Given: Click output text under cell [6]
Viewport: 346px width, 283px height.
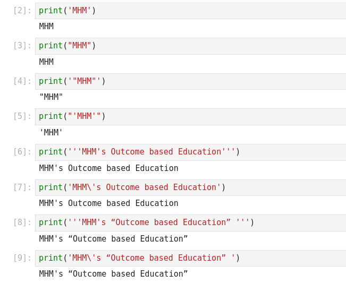Looking at the screenshot, I should 108,168.
